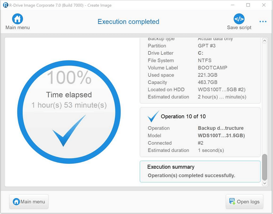Click the Save script code icon
273x214 pixels.
pyautogui.click(x=239, y=19)
